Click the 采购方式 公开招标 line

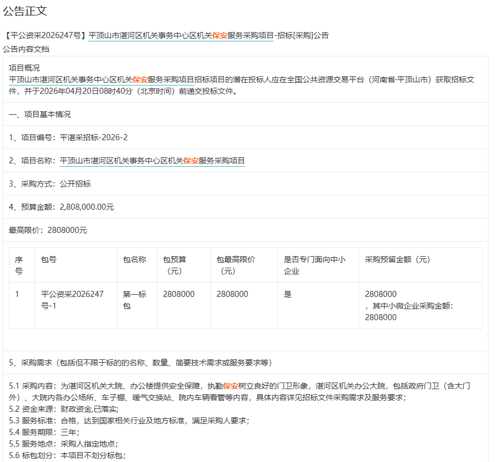pos(50,184)
